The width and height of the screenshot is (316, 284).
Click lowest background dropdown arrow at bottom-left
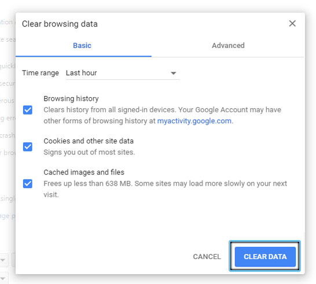[x=3, y=279]
